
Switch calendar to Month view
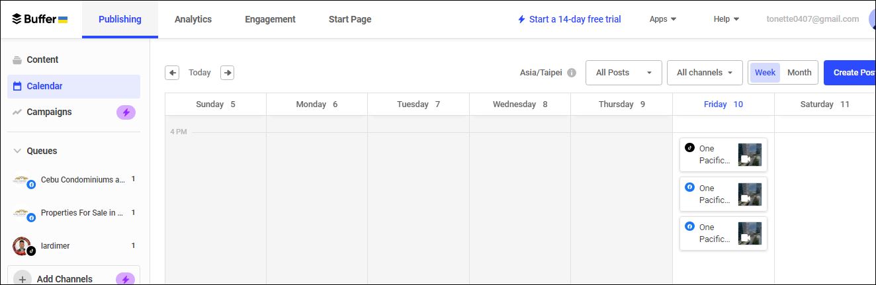point(799,73)
